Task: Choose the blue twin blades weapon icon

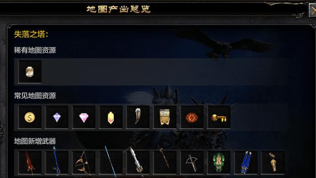Action: click(246, 163)
